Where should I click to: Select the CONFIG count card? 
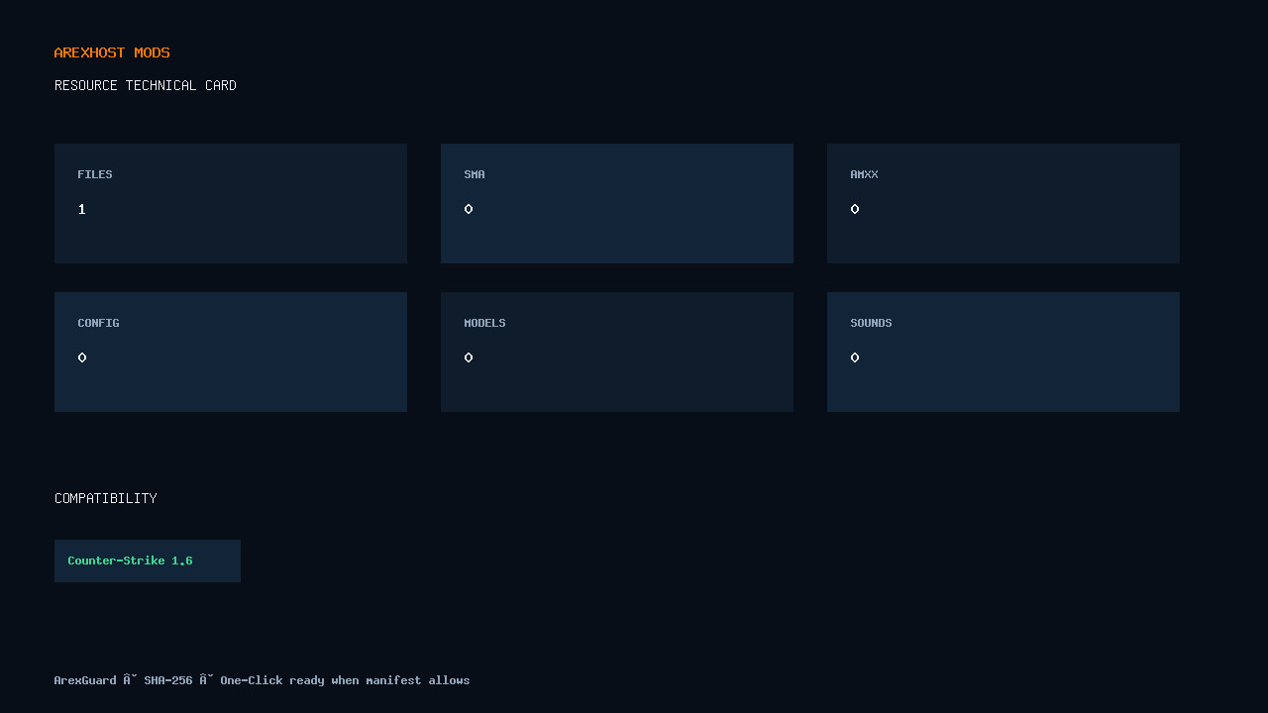pos(231,352)
